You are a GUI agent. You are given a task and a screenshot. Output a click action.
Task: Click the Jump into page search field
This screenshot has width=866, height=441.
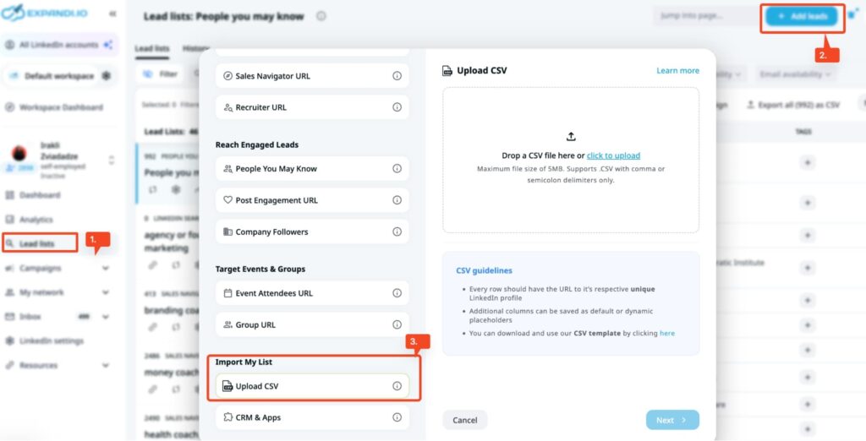tap(700, 16)
